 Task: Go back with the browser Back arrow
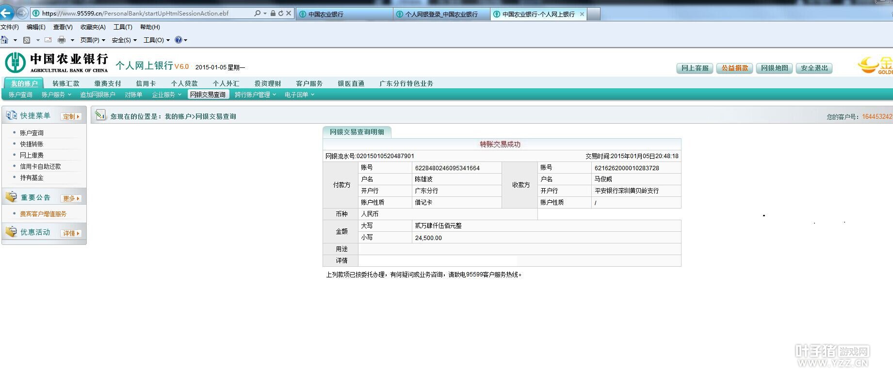pos(6,13)
